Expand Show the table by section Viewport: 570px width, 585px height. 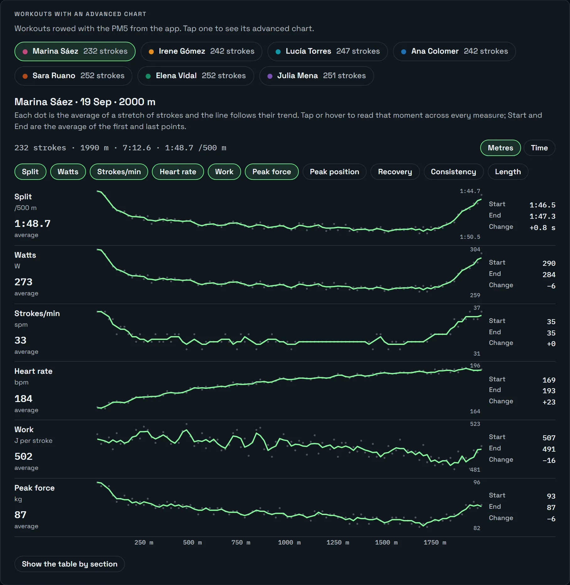click(70, 564)
